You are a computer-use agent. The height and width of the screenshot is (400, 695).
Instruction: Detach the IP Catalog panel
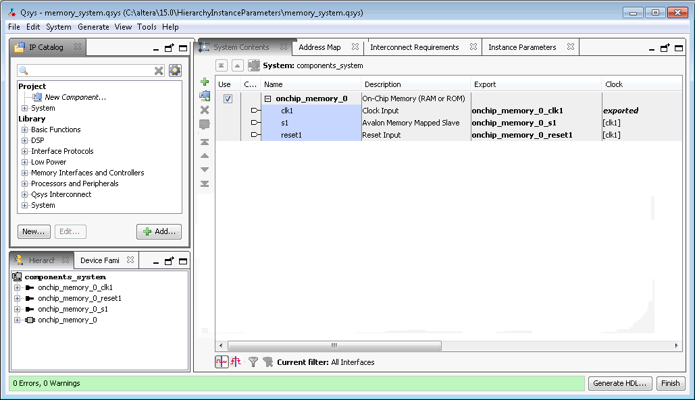pos(170,48)
